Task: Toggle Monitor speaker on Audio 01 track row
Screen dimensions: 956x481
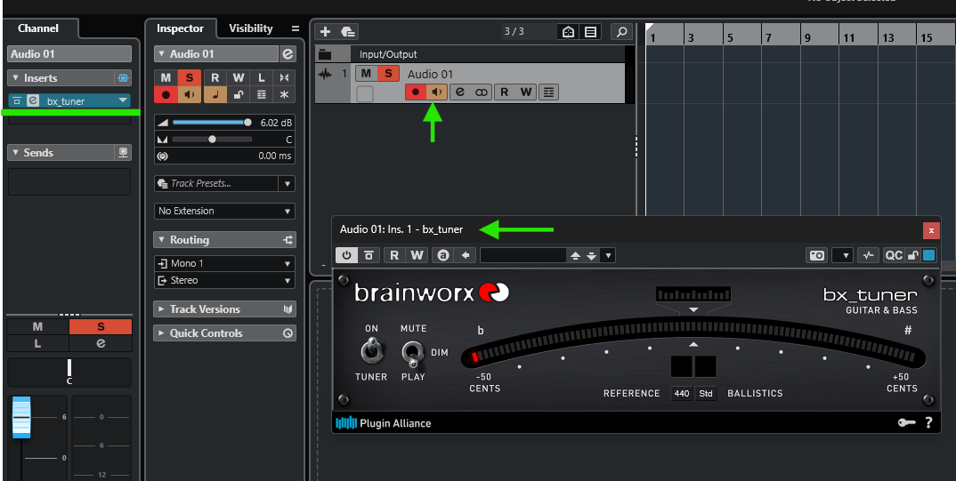Action: coord(437,92)
